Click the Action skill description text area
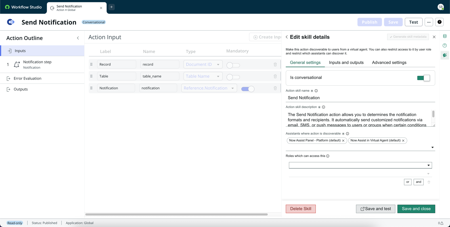Viewport: 450px width, 227px height. (x=359, y=118)
